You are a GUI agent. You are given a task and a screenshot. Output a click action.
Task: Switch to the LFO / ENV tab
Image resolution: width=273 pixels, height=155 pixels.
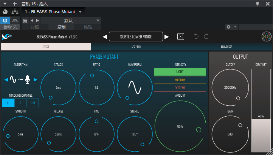136,47
